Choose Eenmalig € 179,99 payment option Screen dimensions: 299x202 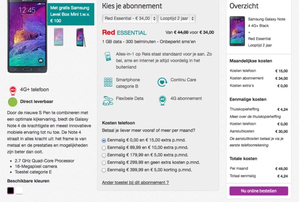104,155
